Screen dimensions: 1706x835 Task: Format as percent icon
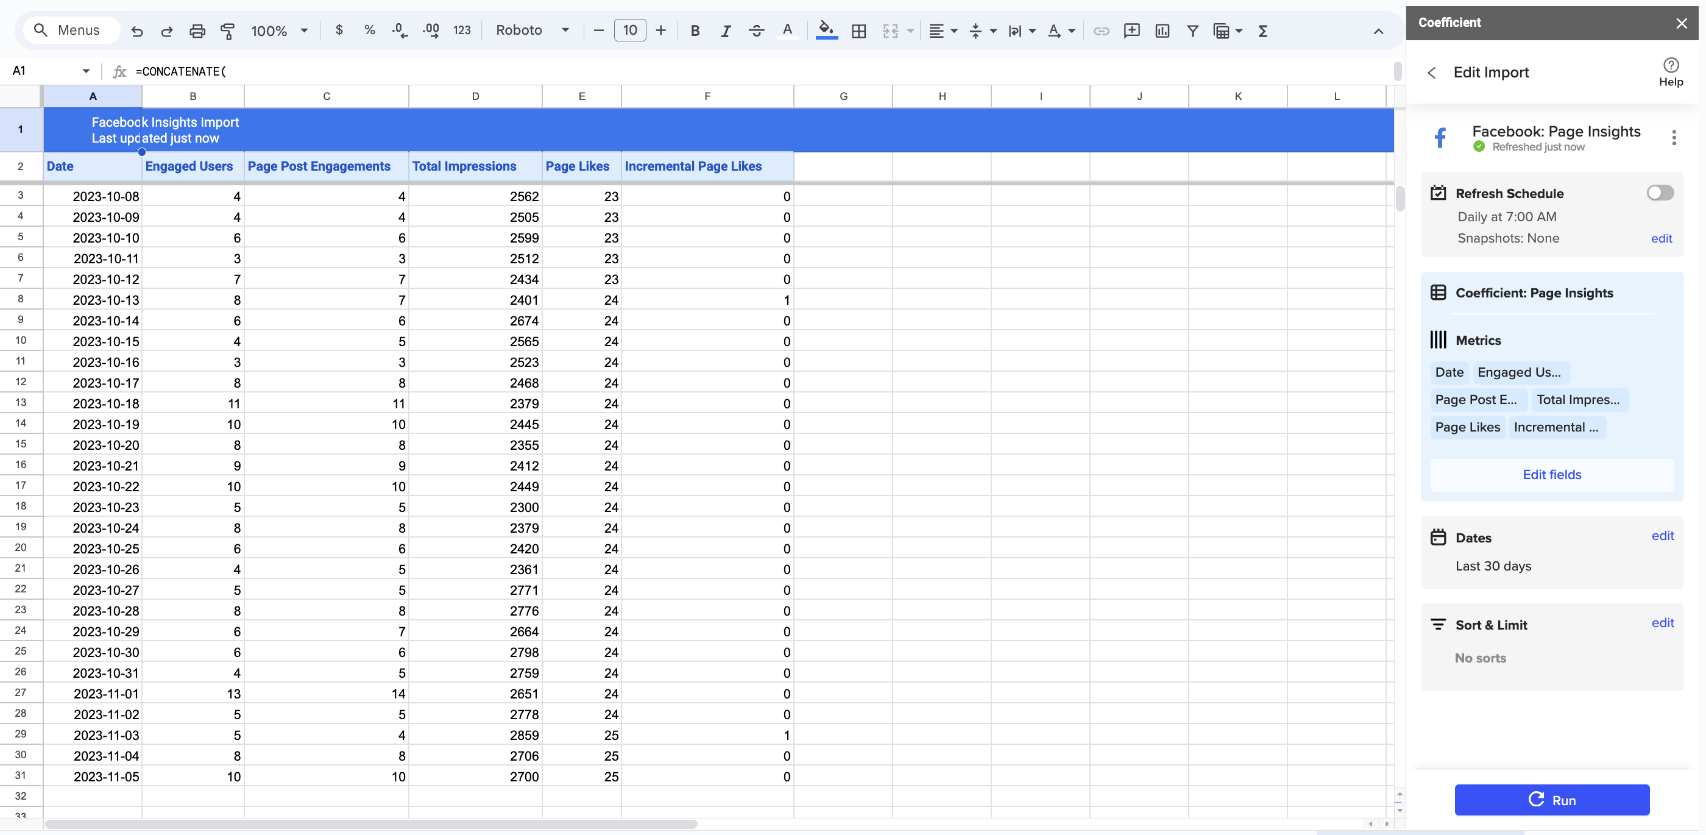coord(370,30)
